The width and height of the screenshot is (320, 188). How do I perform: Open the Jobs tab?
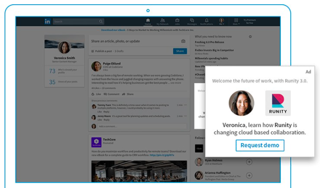[x=177, y=21]
